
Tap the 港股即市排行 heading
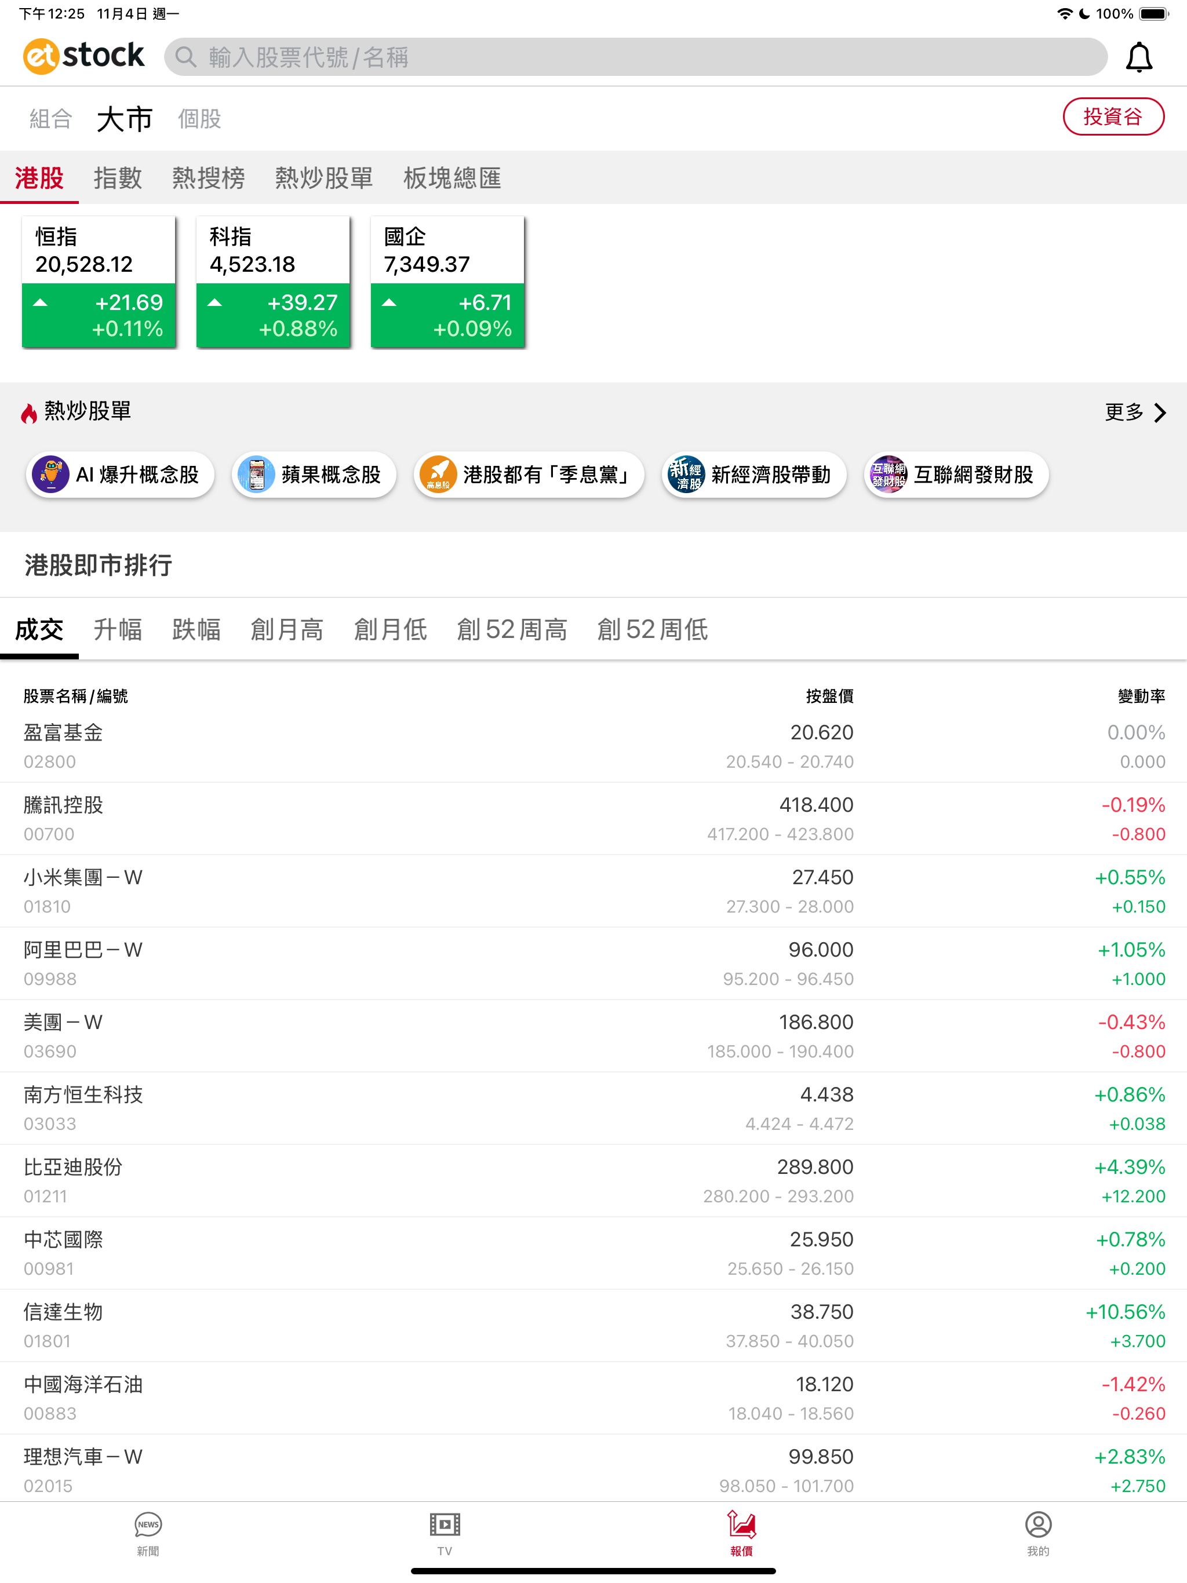click(x=99, y=566)
